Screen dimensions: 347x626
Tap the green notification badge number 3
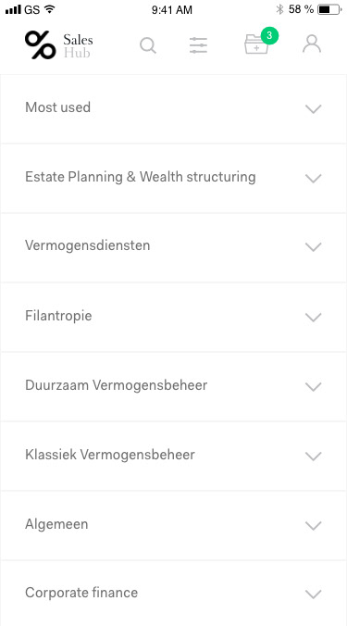click(269, 35)
